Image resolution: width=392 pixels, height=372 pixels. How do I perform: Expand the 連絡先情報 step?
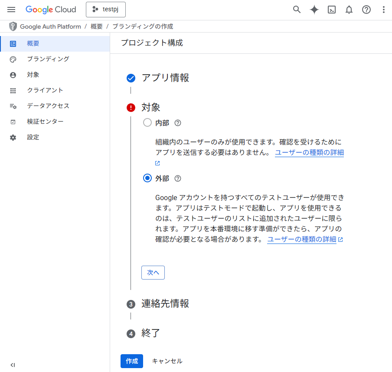tap(165, 304)
